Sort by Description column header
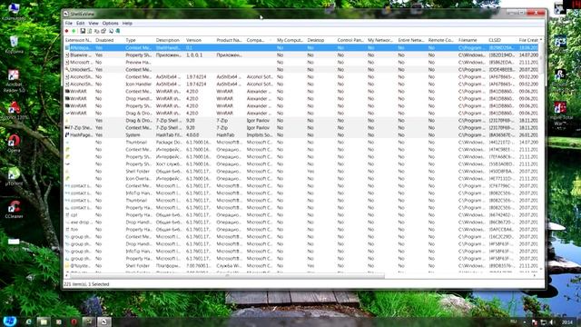581x327 pixels. [x=170, y=40]
